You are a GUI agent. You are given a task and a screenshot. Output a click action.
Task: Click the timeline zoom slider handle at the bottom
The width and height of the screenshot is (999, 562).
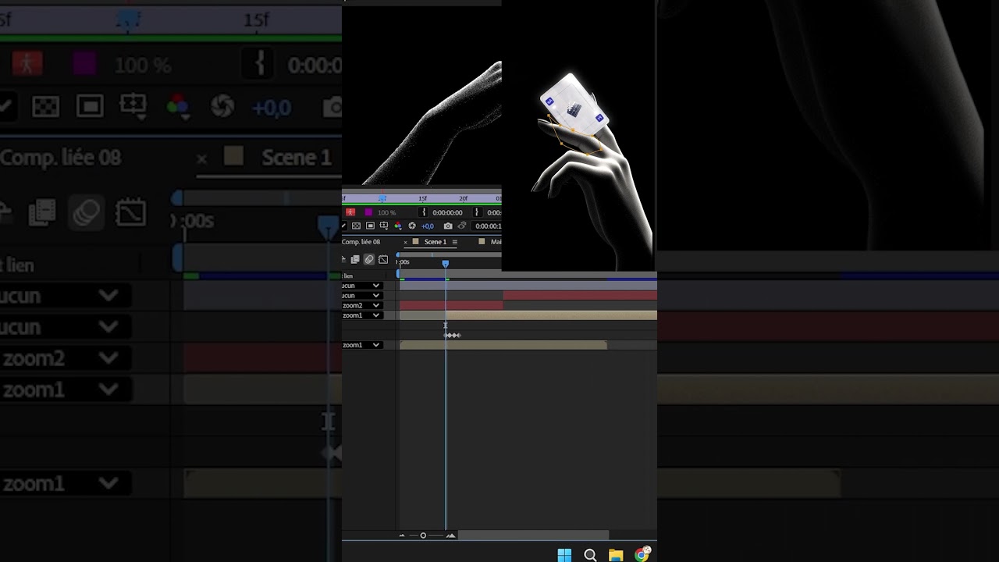click(423, 535)
